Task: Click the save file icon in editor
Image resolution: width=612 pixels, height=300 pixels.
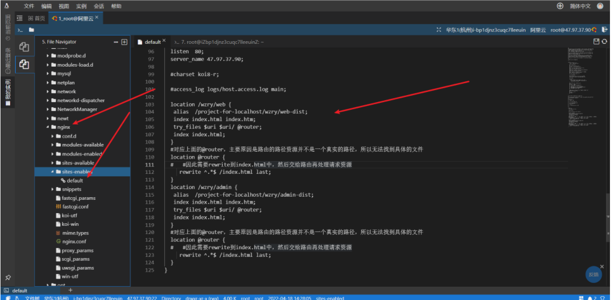Action: [597, 42]
